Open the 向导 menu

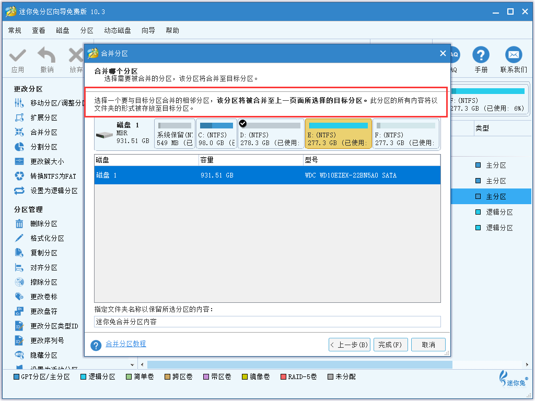tap(148, 30)
